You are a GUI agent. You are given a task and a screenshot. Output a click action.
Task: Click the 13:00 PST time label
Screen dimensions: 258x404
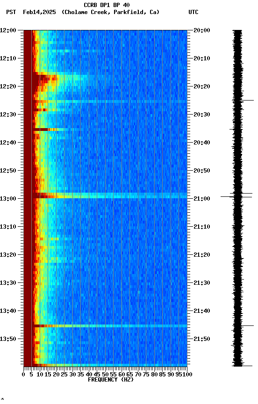click(8, 199)
